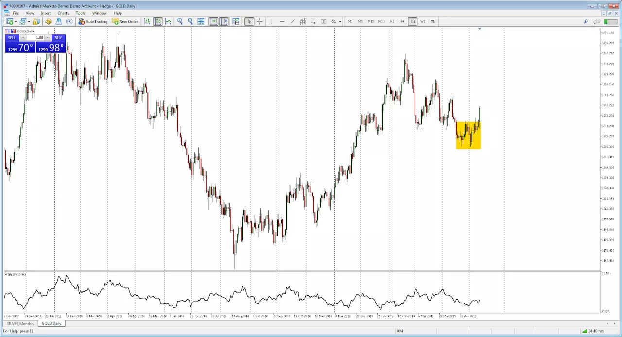Screen dimensions: 622x337
Task: Expand the new chart dropdown arrow
Action: tap(16, 21)
